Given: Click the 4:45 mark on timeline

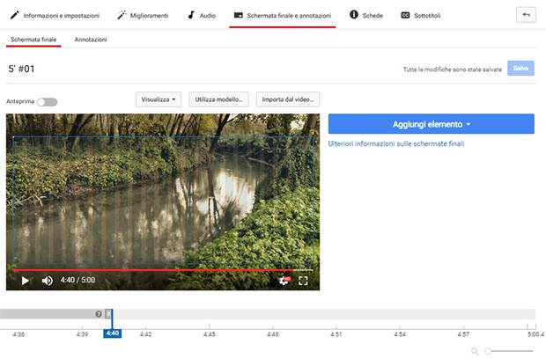Looking at the screenshot, I should (x=210, y=334).
